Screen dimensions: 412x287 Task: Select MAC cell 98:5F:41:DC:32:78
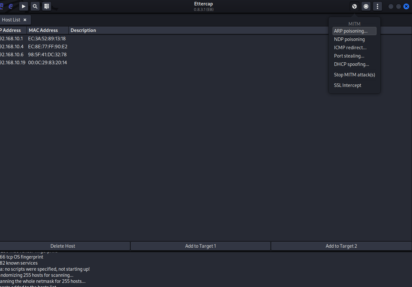[x=47, y=55]
